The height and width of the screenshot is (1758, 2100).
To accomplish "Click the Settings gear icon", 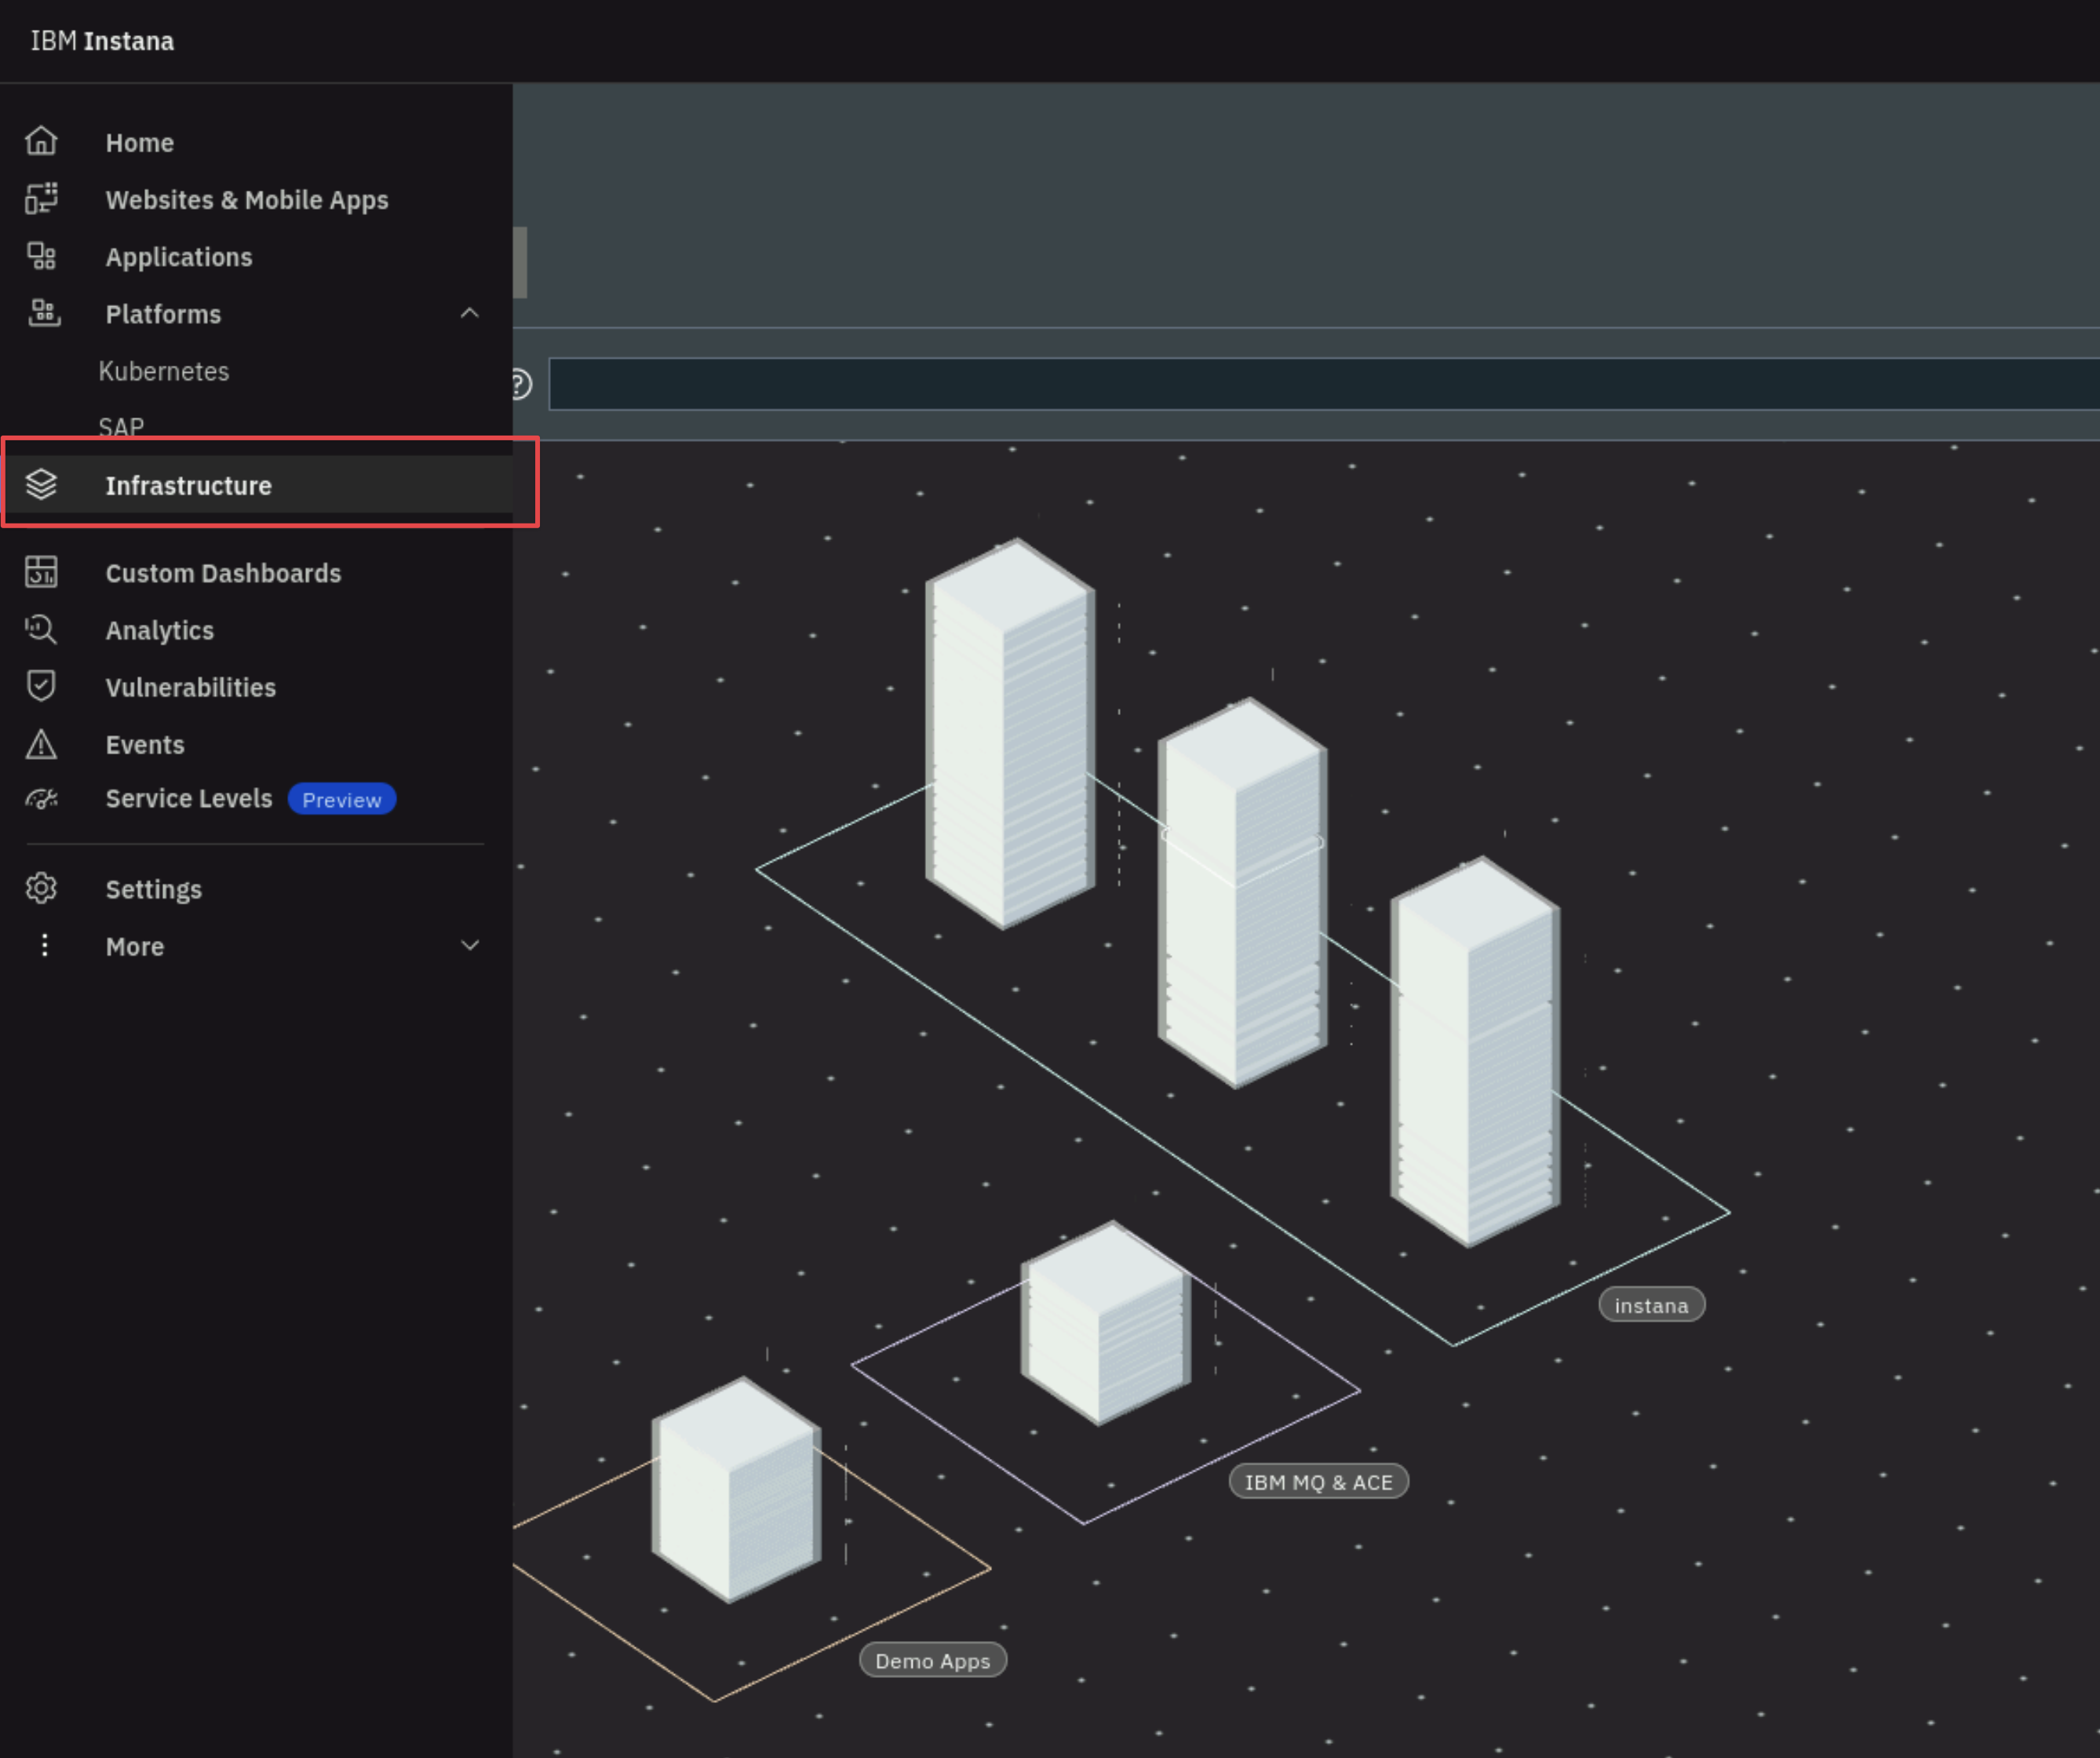I will [41, 888].
